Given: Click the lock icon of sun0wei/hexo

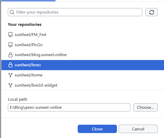Looking at the screenshot, I should [x=10, y=65].
